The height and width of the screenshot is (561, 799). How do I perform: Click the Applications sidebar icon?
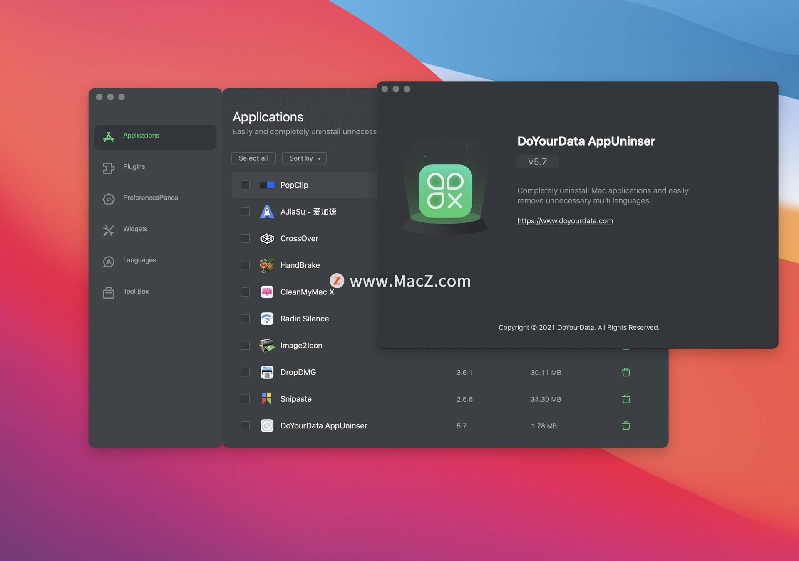[x=109, y=135]
